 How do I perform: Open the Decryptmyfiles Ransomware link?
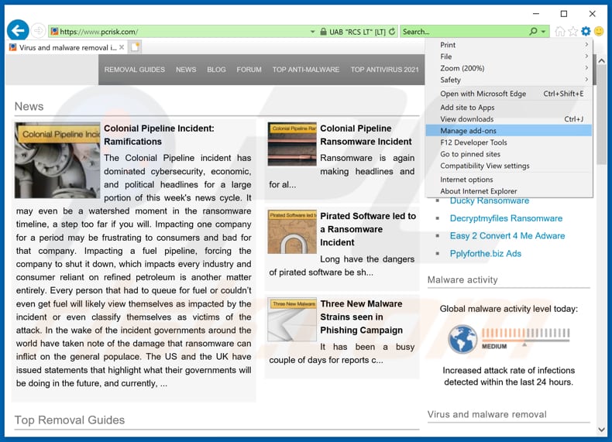506,218
